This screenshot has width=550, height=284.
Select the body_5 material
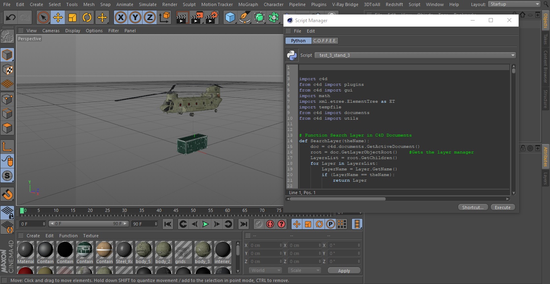[x=143, y=253]
